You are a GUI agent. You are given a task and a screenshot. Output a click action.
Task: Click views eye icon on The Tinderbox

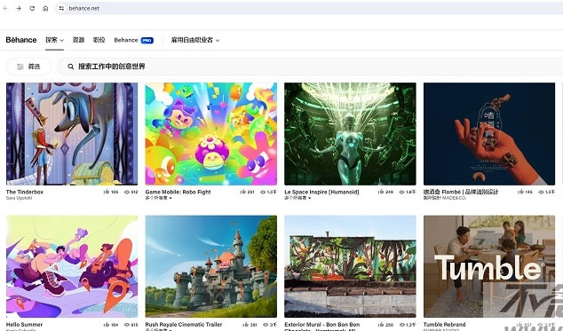point(127,192)
